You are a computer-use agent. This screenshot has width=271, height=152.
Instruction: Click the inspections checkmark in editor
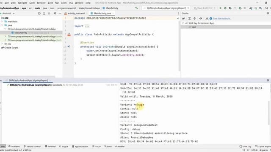click(178, 18)
